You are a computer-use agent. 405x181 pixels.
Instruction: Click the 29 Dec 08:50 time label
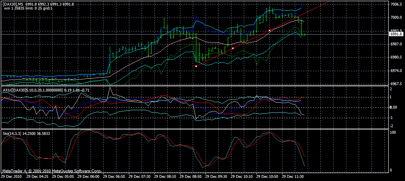(191, 175)
